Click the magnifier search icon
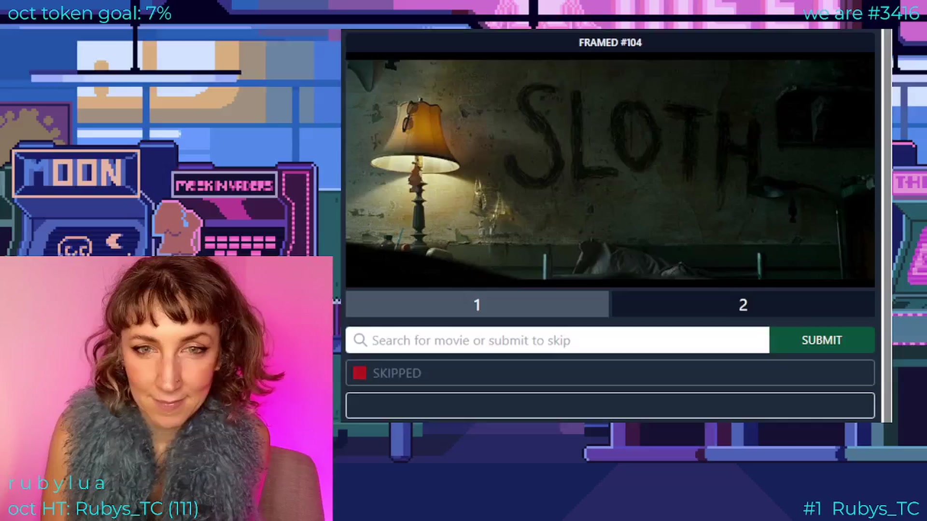927x521 pixels. (360, 340)
